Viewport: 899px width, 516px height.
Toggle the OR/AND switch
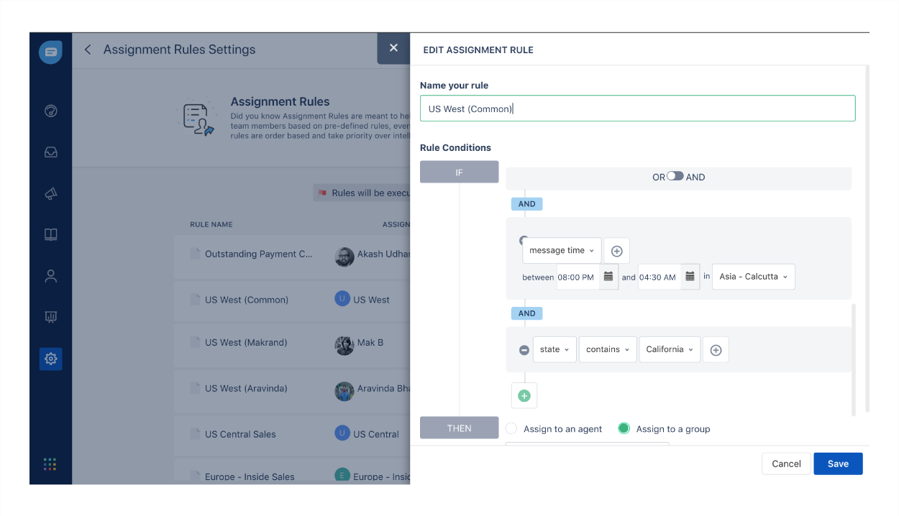[675, 176]
